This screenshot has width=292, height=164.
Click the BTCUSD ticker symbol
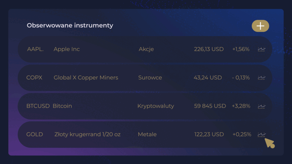click(38, 106)
